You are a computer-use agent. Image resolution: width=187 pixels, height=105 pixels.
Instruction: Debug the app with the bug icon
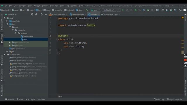tap(136, 10)
